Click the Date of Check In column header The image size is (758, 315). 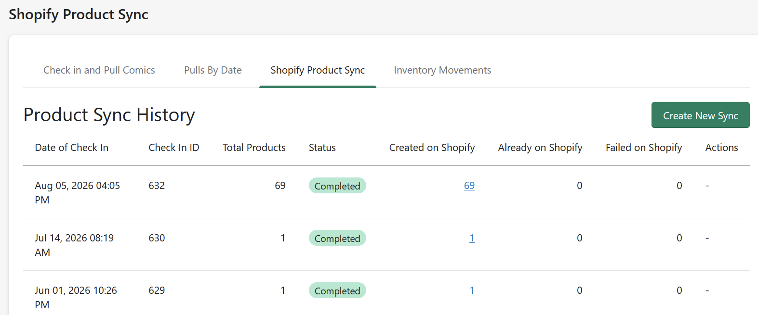(72, 148)
